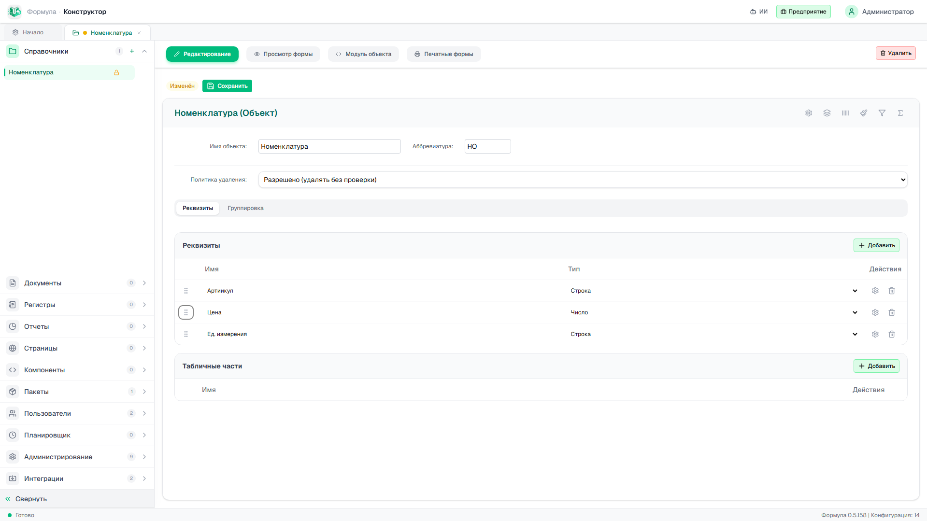Image resolution: width=927 pixels, height=521 pixels.
Task: Click the Сохранить button
Action: (x=227, y=86)
